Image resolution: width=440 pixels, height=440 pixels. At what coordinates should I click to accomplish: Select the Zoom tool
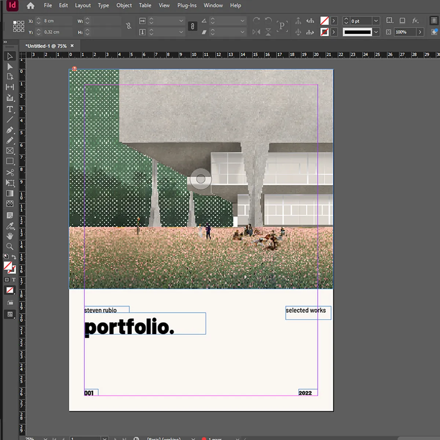(10, 246)
